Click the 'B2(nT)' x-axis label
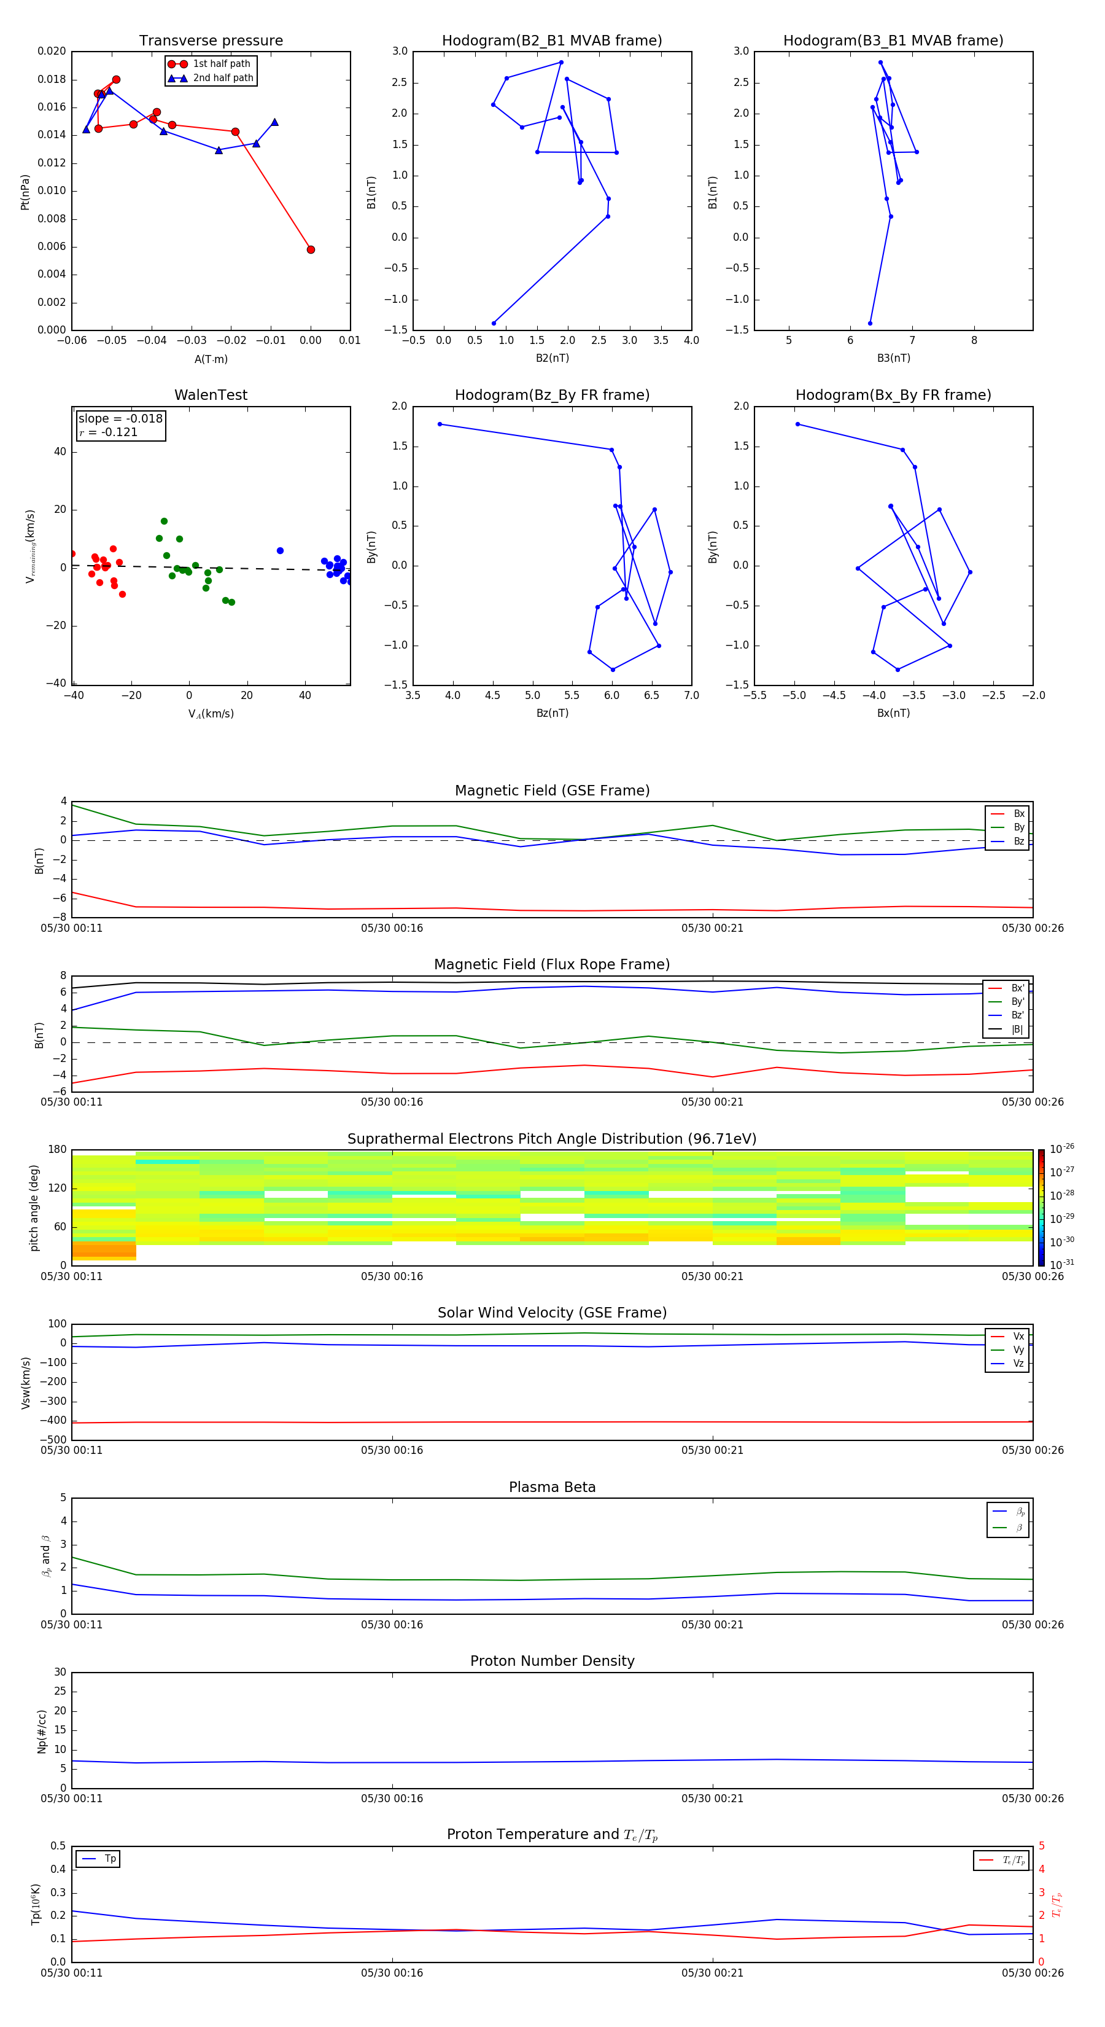This screenshot has height=2027, width=1105. 552,358
